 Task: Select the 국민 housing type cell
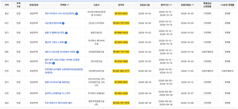18,71
